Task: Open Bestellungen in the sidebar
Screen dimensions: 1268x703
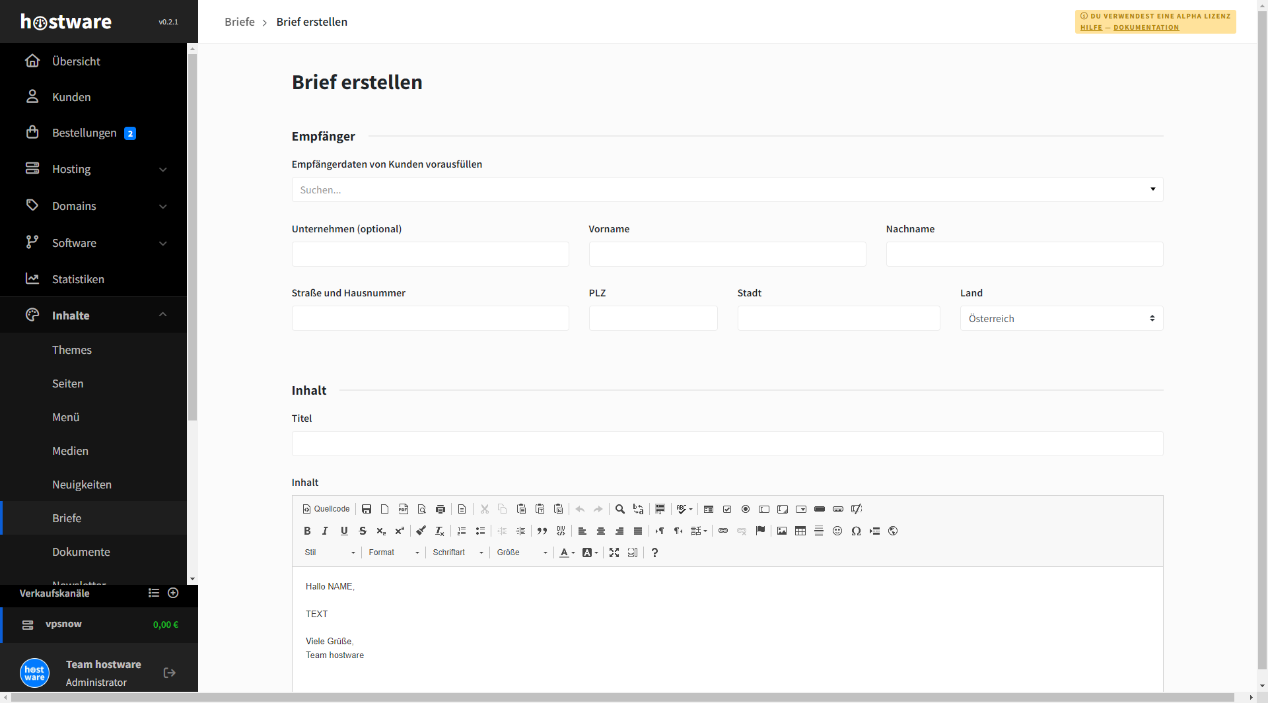Action: click(x=85, y=133)
